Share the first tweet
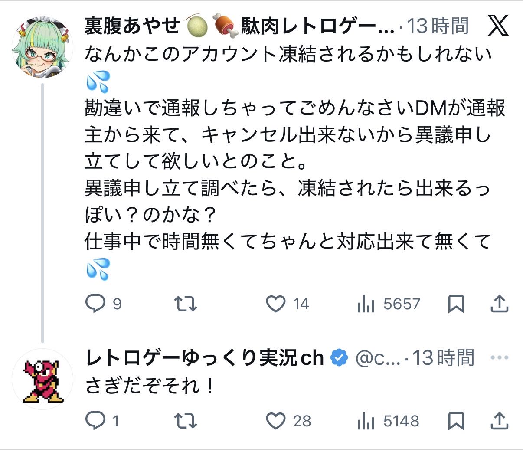The image size is (523, 455). [x=499, y=304]
